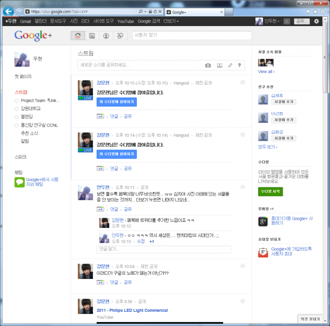Viewport: 330px width, 326px height.
Task: Click the share new post input box
Action: (161, 65)
